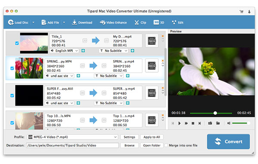
Task: Add subtitle to Title_1 with plus icon
Action: [x=132, y=51]
